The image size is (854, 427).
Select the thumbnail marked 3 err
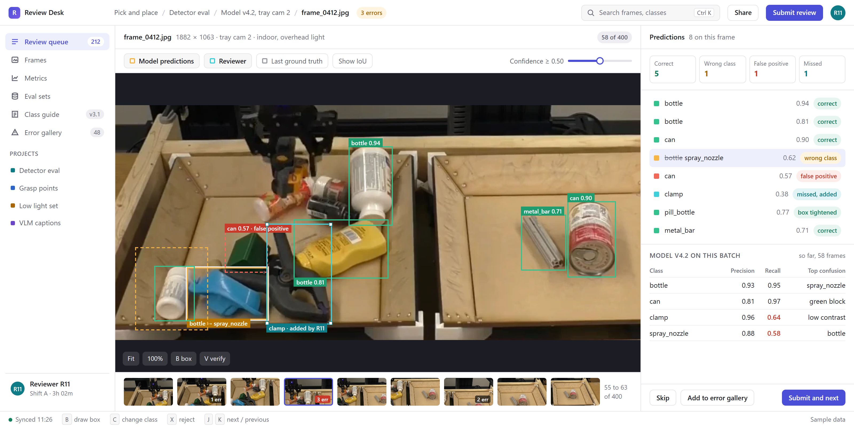pos(308,392)
